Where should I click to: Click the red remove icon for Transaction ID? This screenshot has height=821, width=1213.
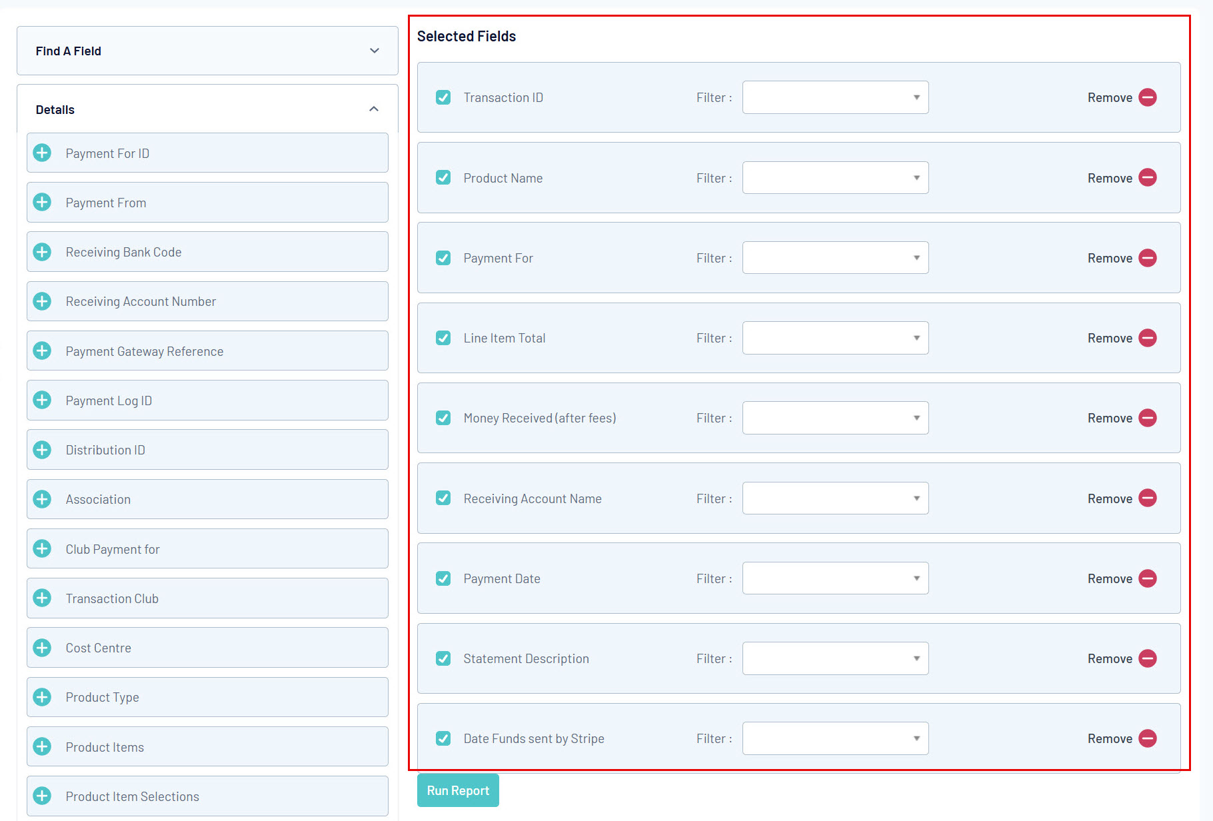point(1148,97)
